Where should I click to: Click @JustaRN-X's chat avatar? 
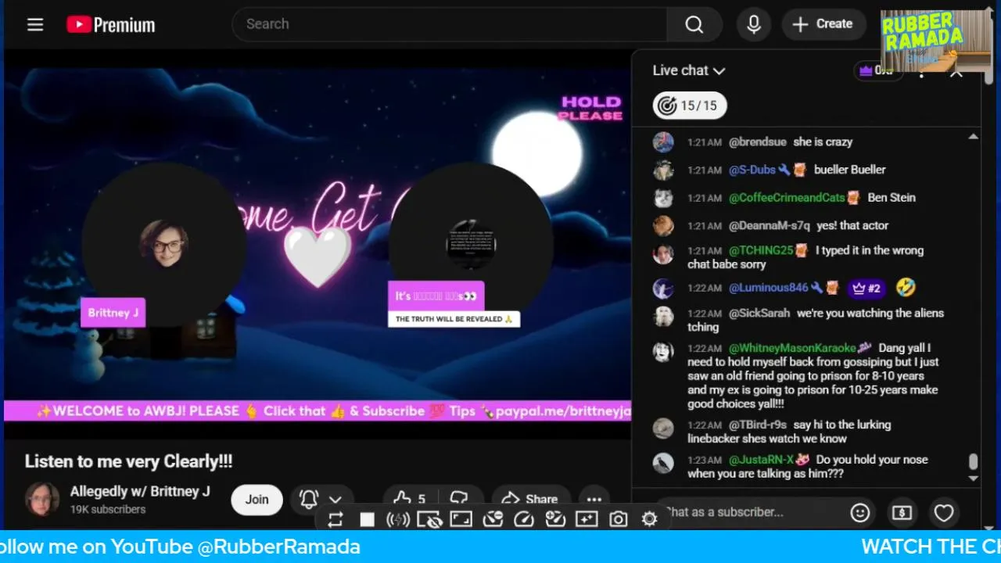pos(663,463)
